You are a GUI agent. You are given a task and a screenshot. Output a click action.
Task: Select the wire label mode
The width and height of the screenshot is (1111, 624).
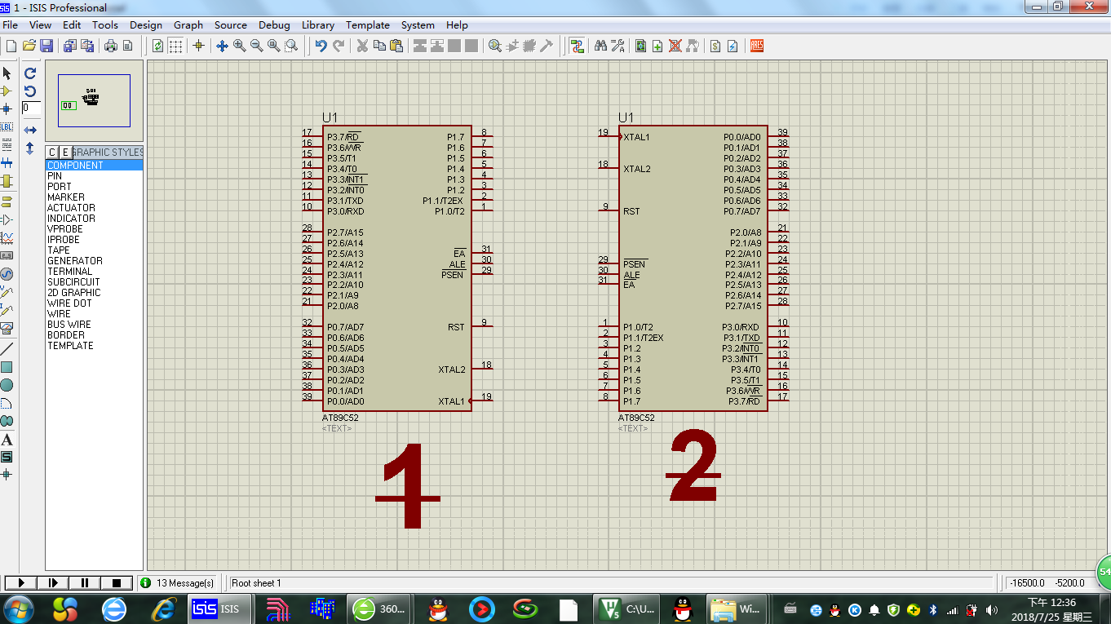tap(7, 127)
